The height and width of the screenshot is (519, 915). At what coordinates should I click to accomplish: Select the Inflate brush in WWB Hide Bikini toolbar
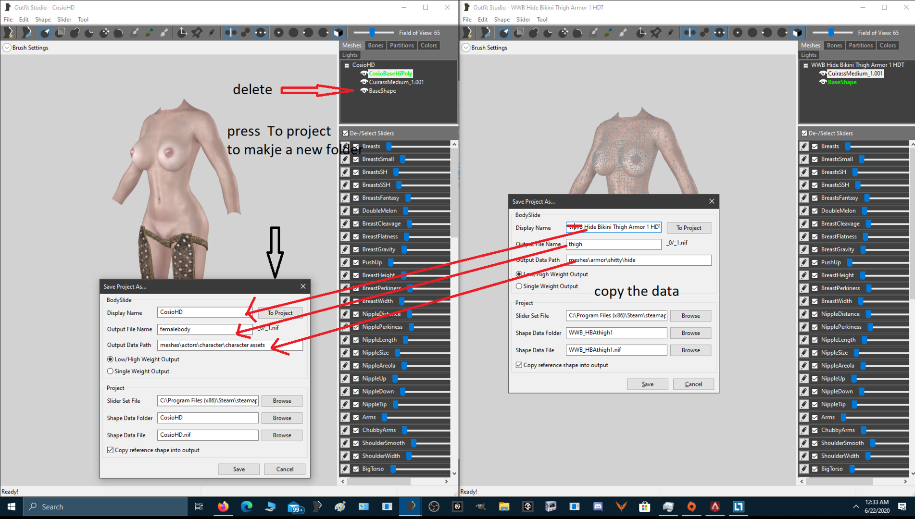(x=534, y=33)
